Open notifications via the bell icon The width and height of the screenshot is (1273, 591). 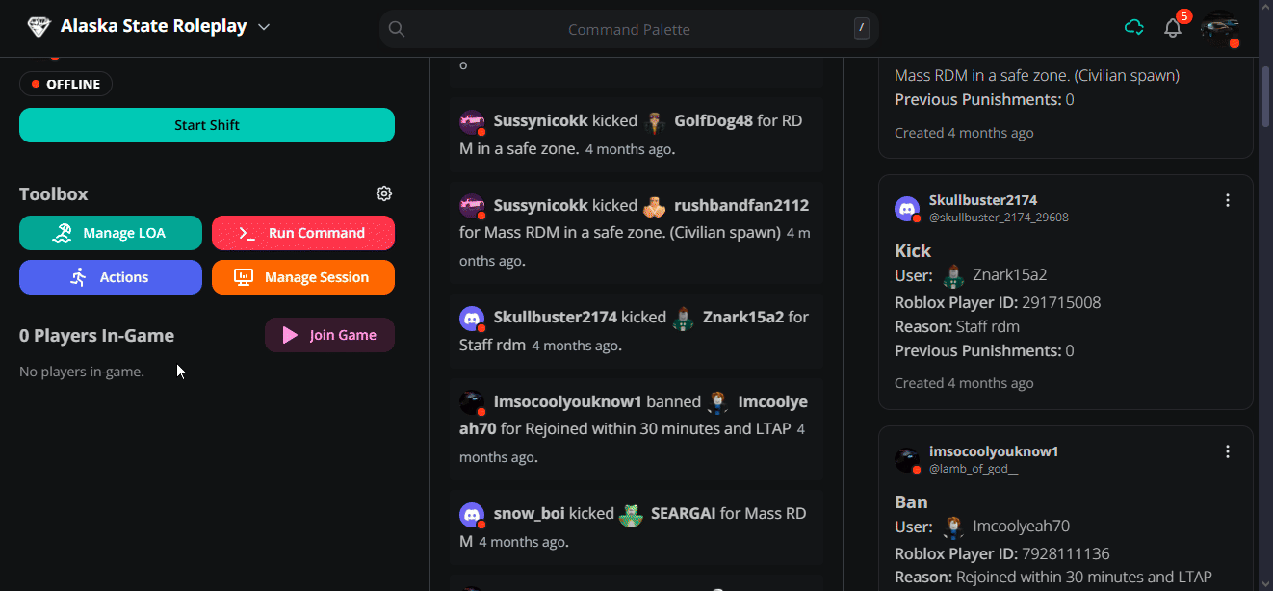click(x=1173, y=28)
